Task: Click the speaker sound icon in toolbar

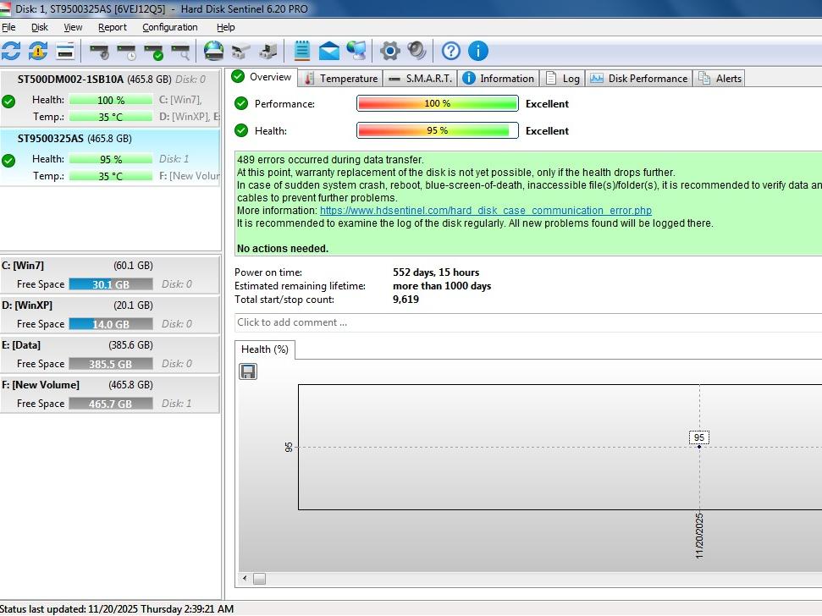Action: (x=417, y=51)
